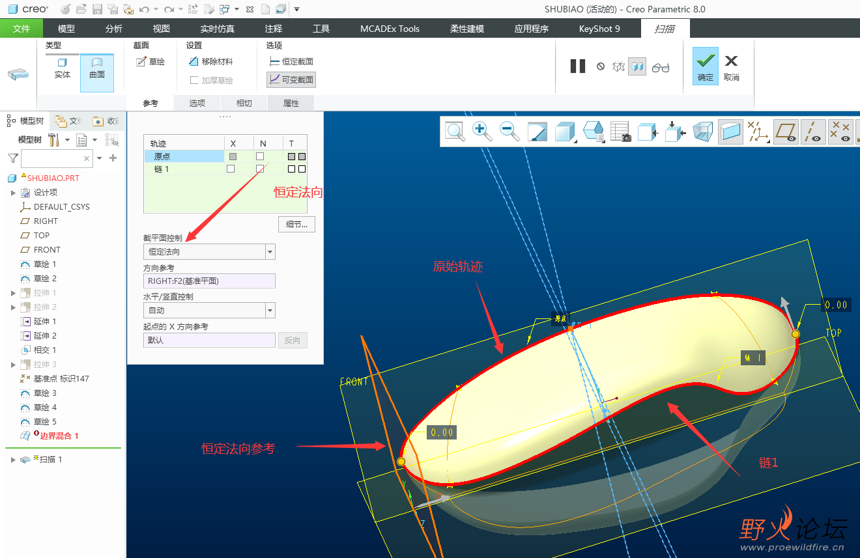860x558 pixels.
Task: Open file with the folder icon
Action: pos(81,9)
